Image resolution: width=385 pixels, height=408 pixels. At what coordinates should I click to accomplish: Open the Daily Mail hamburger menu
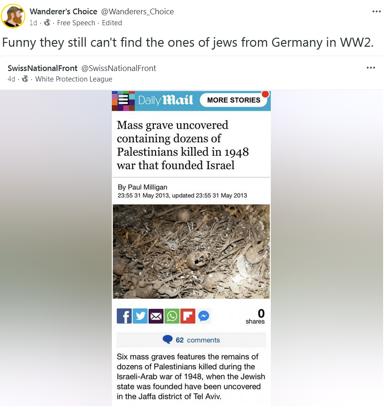click(x=123, y=101)
